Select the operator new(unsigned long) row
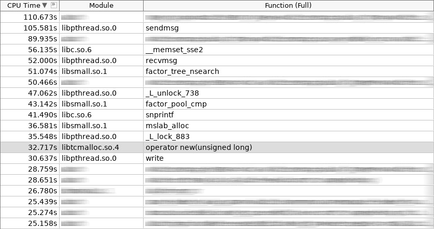This screenshot has width=434, height=229. 199,147
